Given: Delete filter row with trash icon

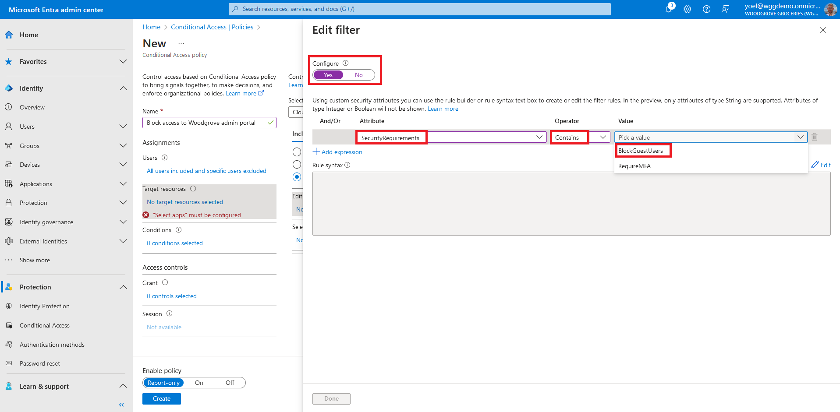Looking at the screenshot, I should 814,137.
